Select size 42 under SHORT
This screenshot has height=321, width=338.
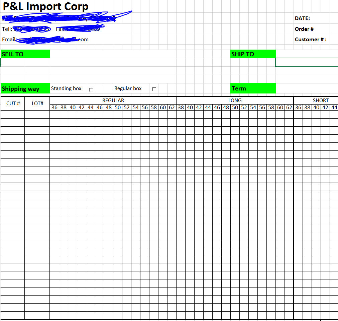(x=325, y=107)
